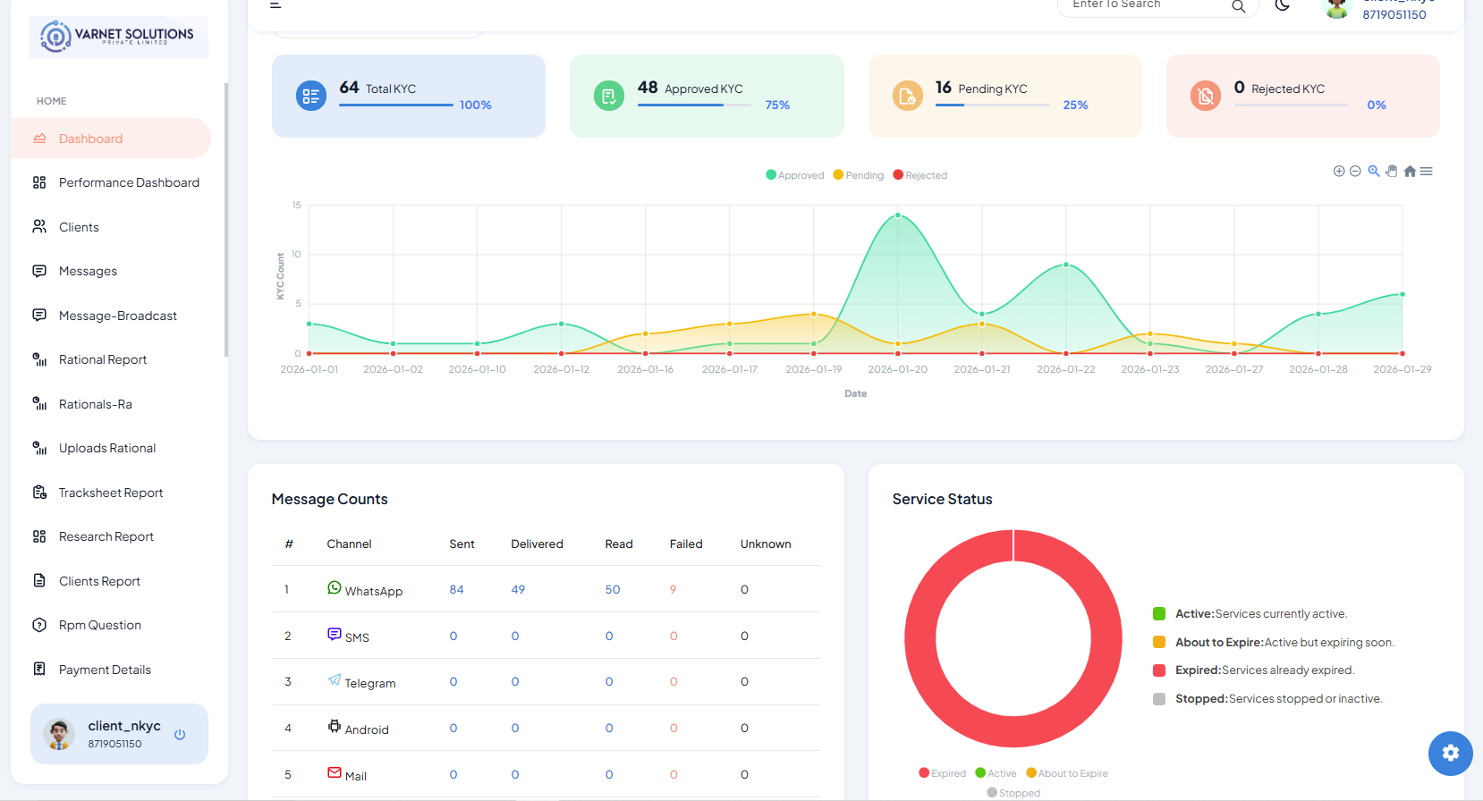Click the Clients Report document icon
Screen dimensions: 1483x801
[39, 580]
